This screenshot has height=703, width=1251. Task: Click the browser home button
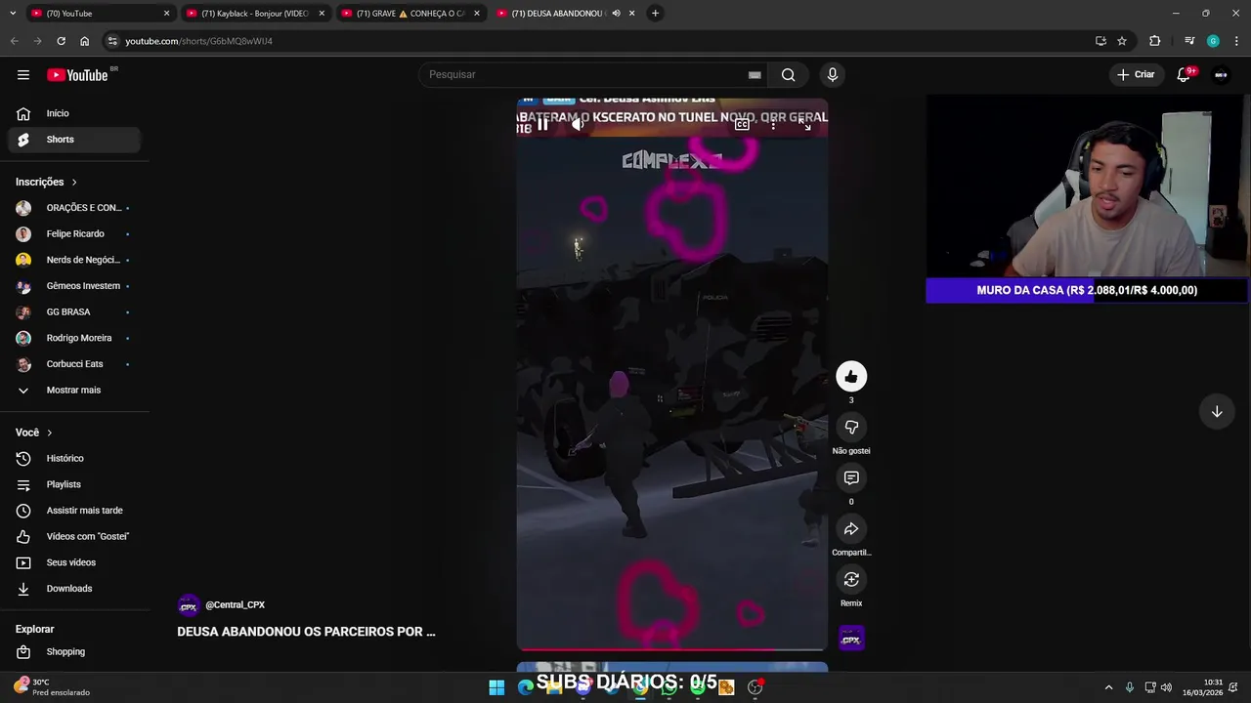(84, 41)
